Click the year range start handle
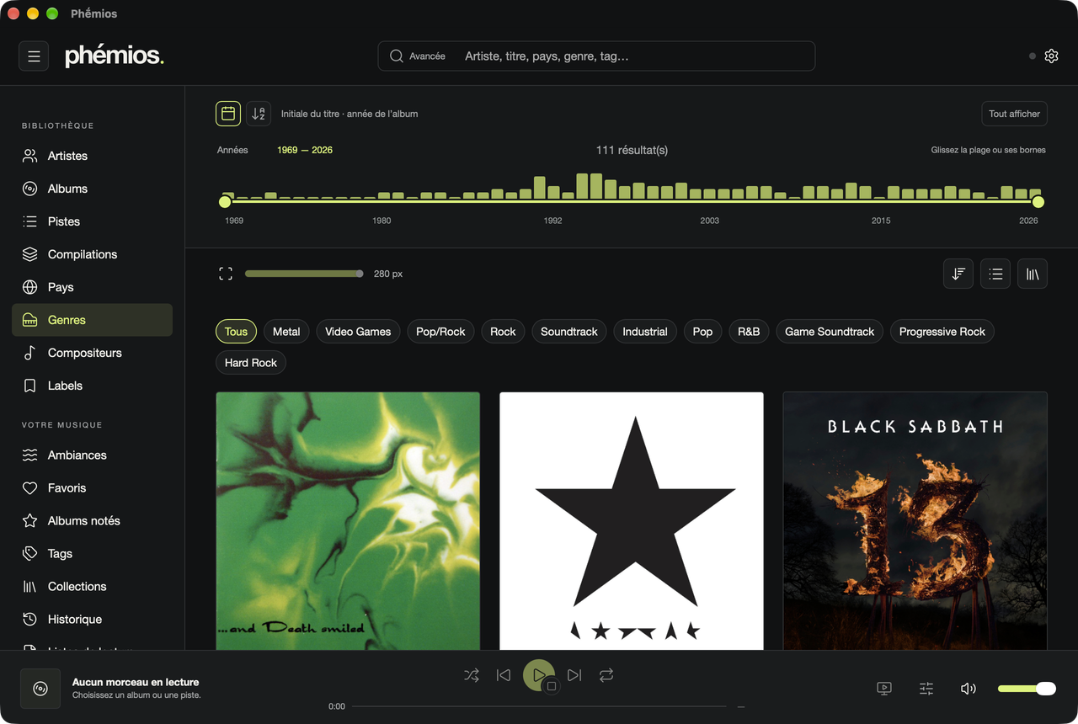The image size is (1078, 724). tap(225, 202)
